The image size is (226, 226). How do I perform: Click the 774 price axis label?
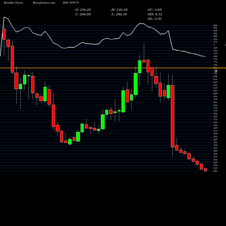click(215, 62)
